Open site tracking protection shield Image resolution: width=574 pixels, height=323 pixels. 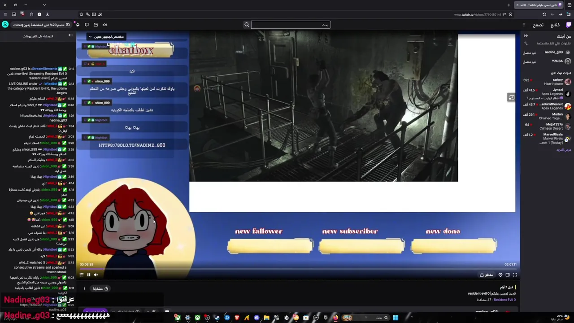click(x=511, y=14)
